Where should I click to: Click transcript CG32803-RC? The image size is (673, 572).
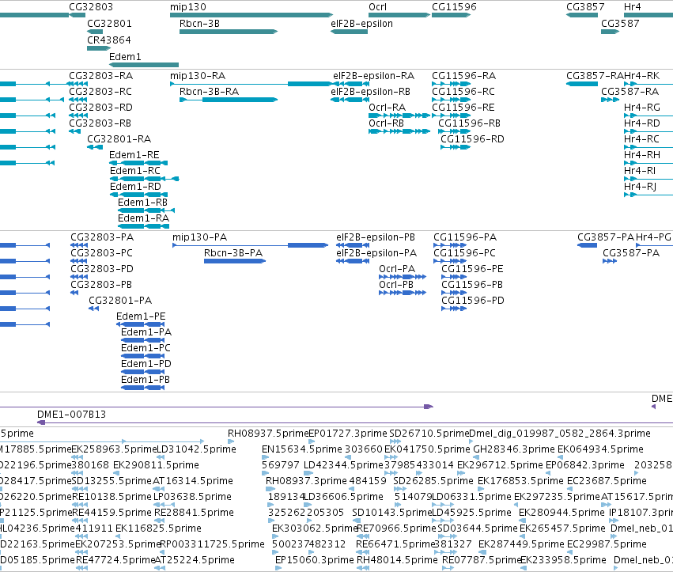[x=78, y=100]
